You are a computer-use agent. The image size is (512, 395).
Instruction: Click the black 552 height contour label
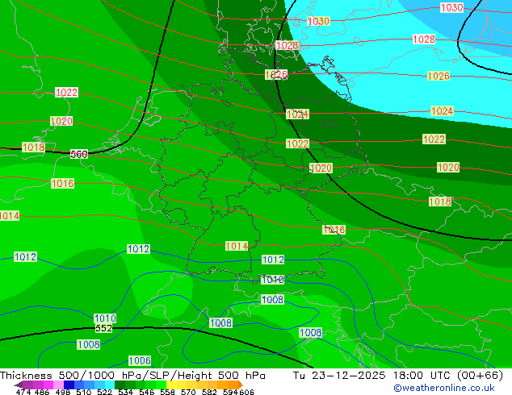104,328
